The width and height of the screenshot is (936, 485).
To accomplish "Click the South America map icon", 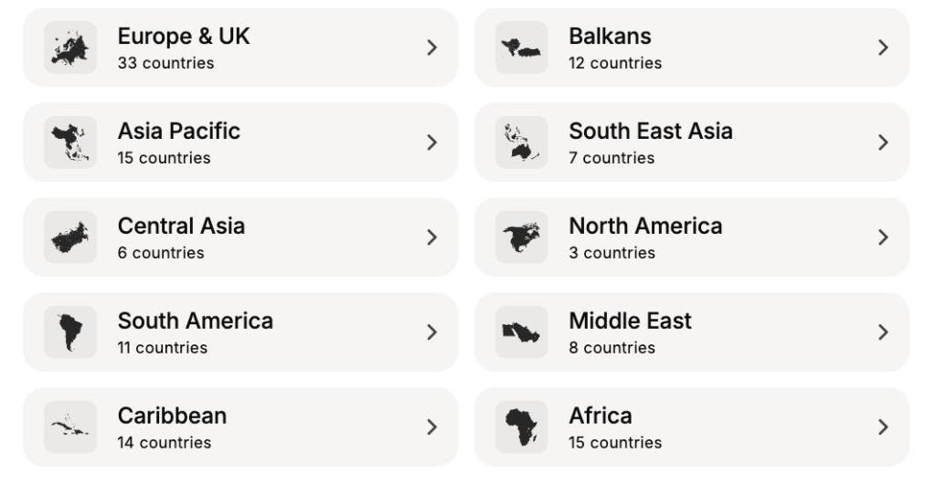I will [x=70, y=332].
